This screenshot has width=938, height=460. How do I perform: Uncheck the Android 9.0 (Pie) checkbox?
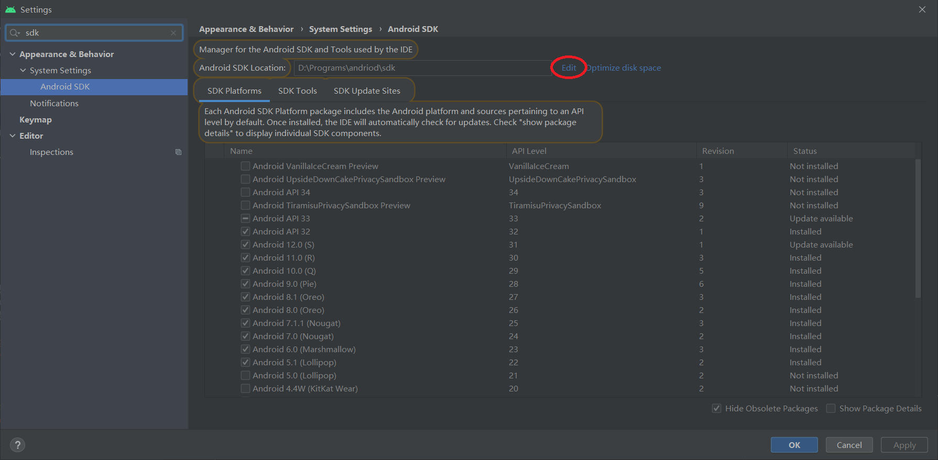coord(245,284)
